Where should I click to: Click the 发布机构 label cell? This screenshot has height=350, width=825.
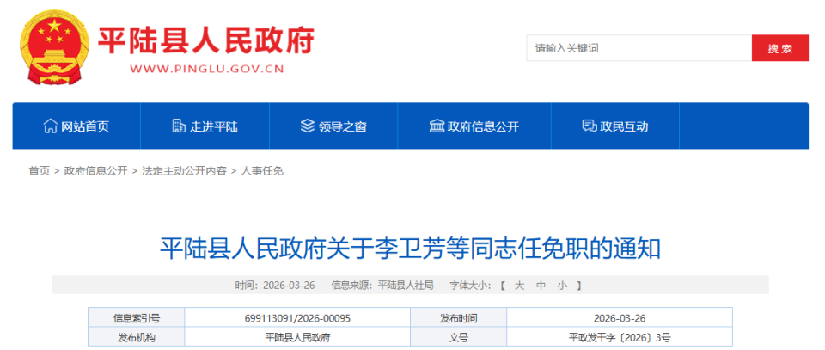click(x=137, y=338)
